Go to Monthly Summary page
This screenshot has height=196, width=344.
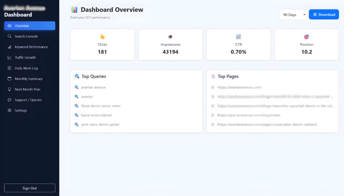tap(29, 79)
